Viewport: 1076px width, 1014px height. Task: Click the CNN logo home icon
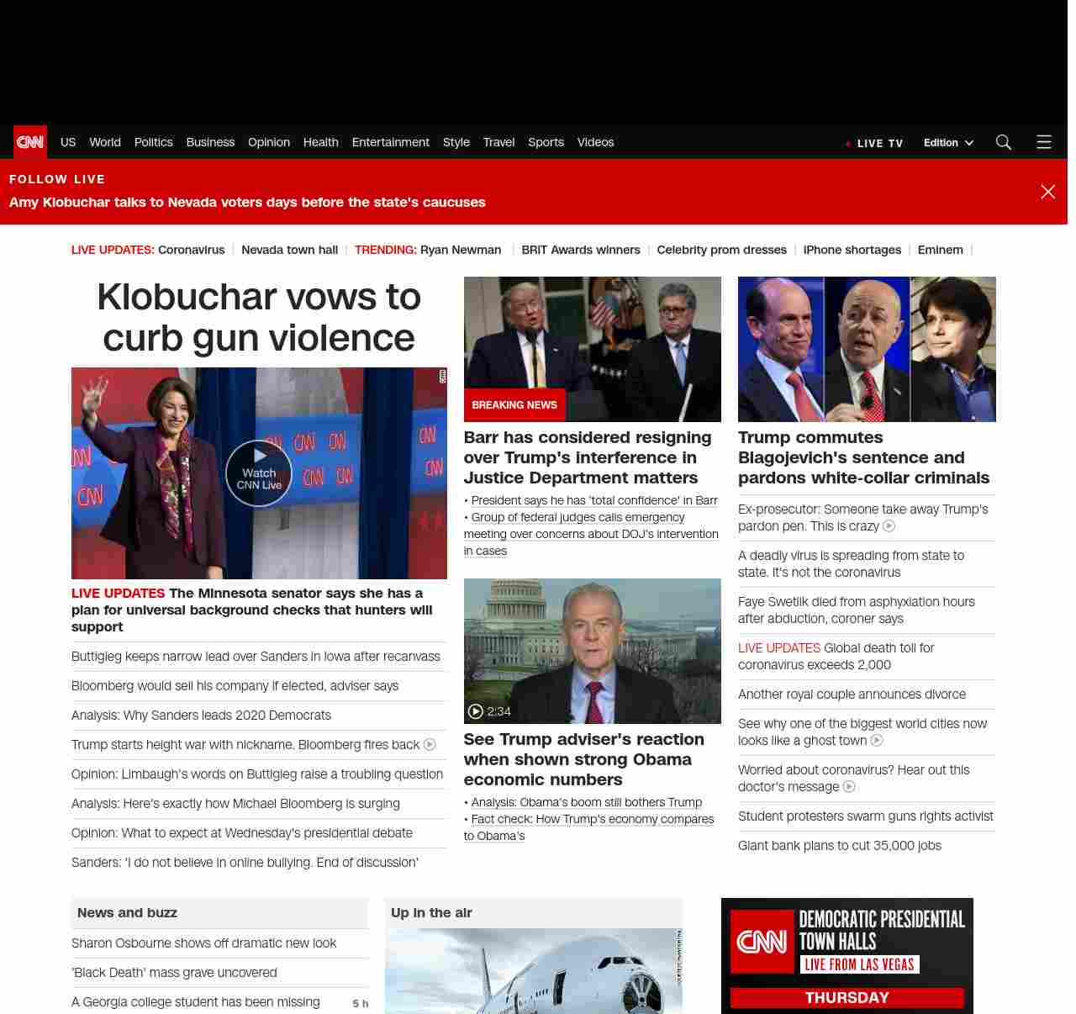[30, 142]
